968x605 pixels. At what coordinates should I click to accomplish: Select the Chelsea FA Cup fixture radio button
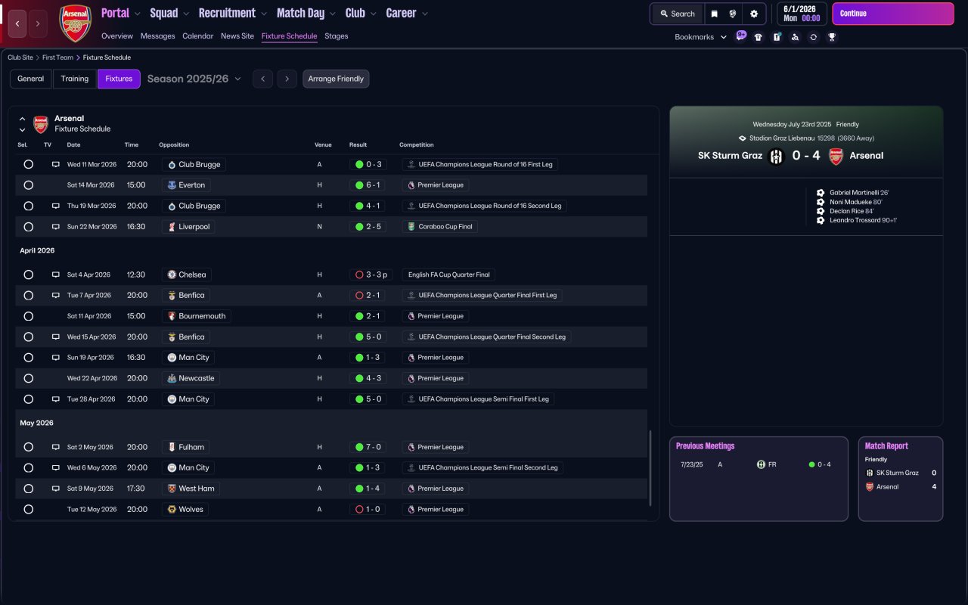29,275
